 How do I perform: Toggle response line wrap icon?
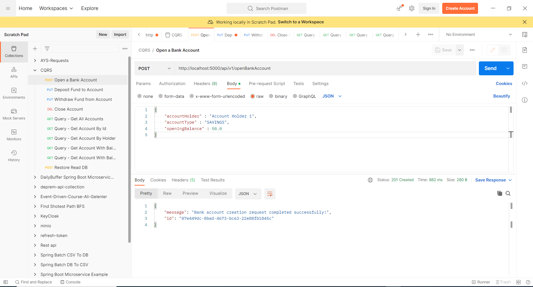[x=270, y=194]
